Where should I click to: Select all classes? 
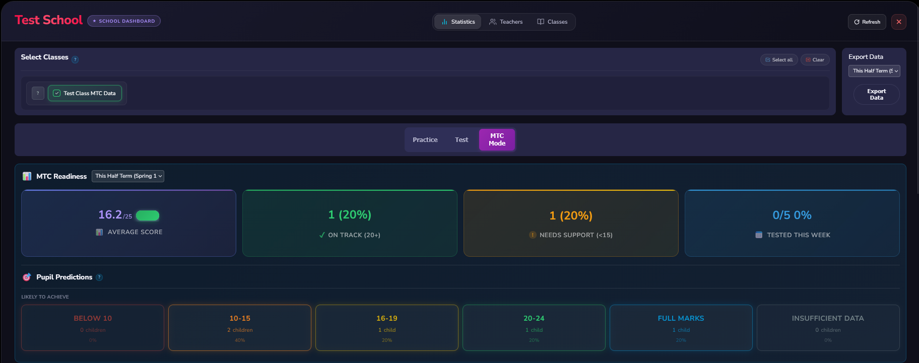tap(779, 60)
